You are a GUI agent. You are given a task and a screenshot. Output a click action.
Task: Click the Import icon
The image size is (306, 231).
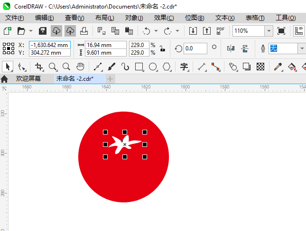click(x=193, y=31)
